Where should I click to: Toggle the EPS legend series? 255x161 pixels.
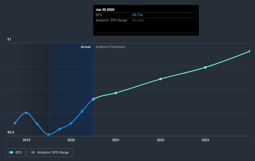15,152
